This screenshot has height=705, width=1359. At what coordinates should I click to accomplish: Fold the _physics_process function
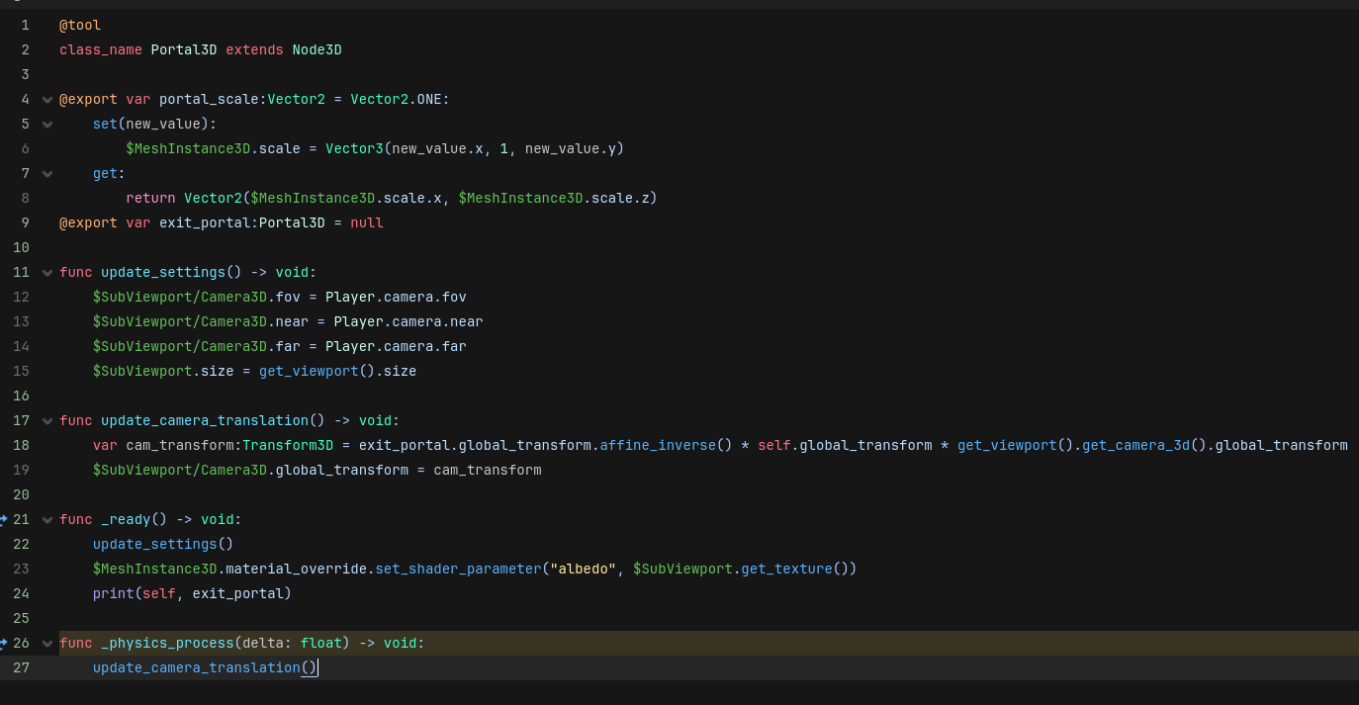pos(47,643)
